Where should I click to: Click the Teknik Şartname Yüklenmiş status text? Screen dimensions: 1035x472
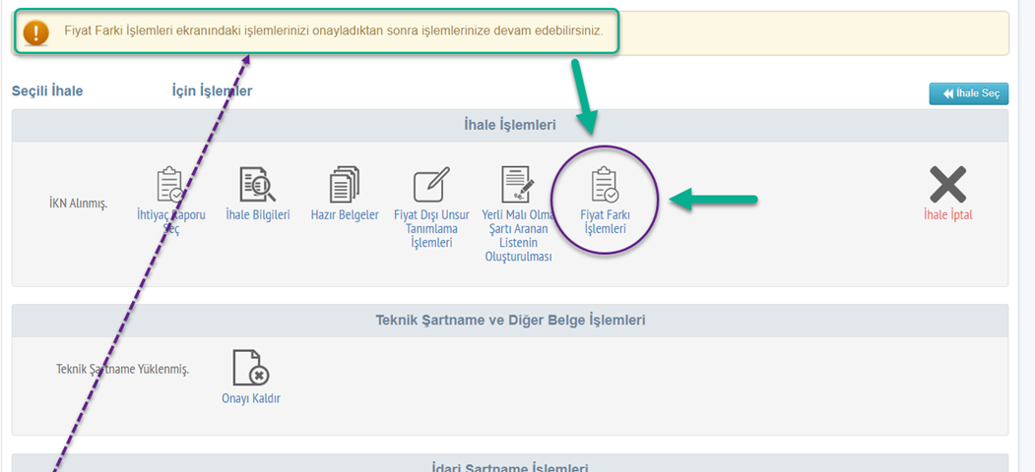[x=122, y=370]
